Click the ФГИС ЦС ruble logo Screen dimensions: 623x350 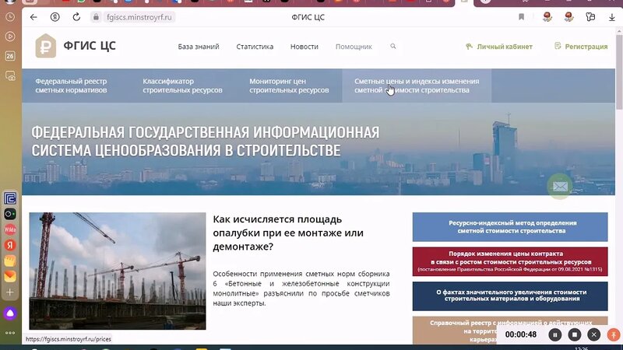pos(46,46)
